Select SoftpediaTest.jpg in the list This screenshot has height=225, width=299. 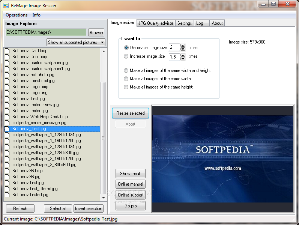52,183
